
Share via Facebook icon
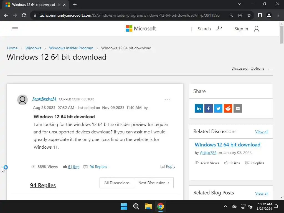coord(209,108)
